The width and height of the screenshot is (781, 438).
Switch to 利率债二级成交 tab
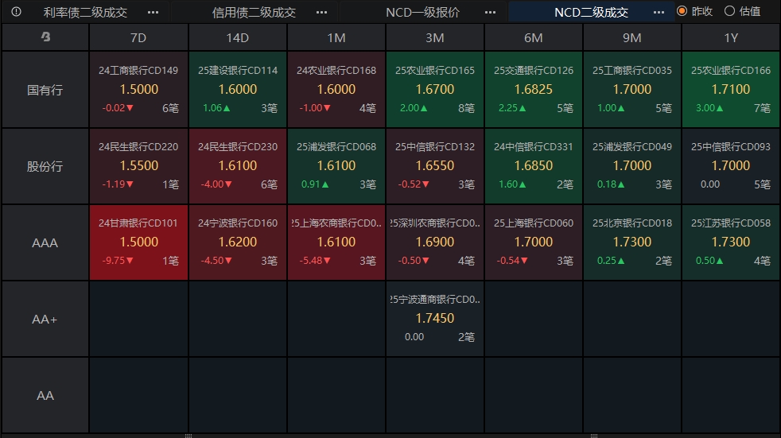pyautogui.click(x=85, y=12)
